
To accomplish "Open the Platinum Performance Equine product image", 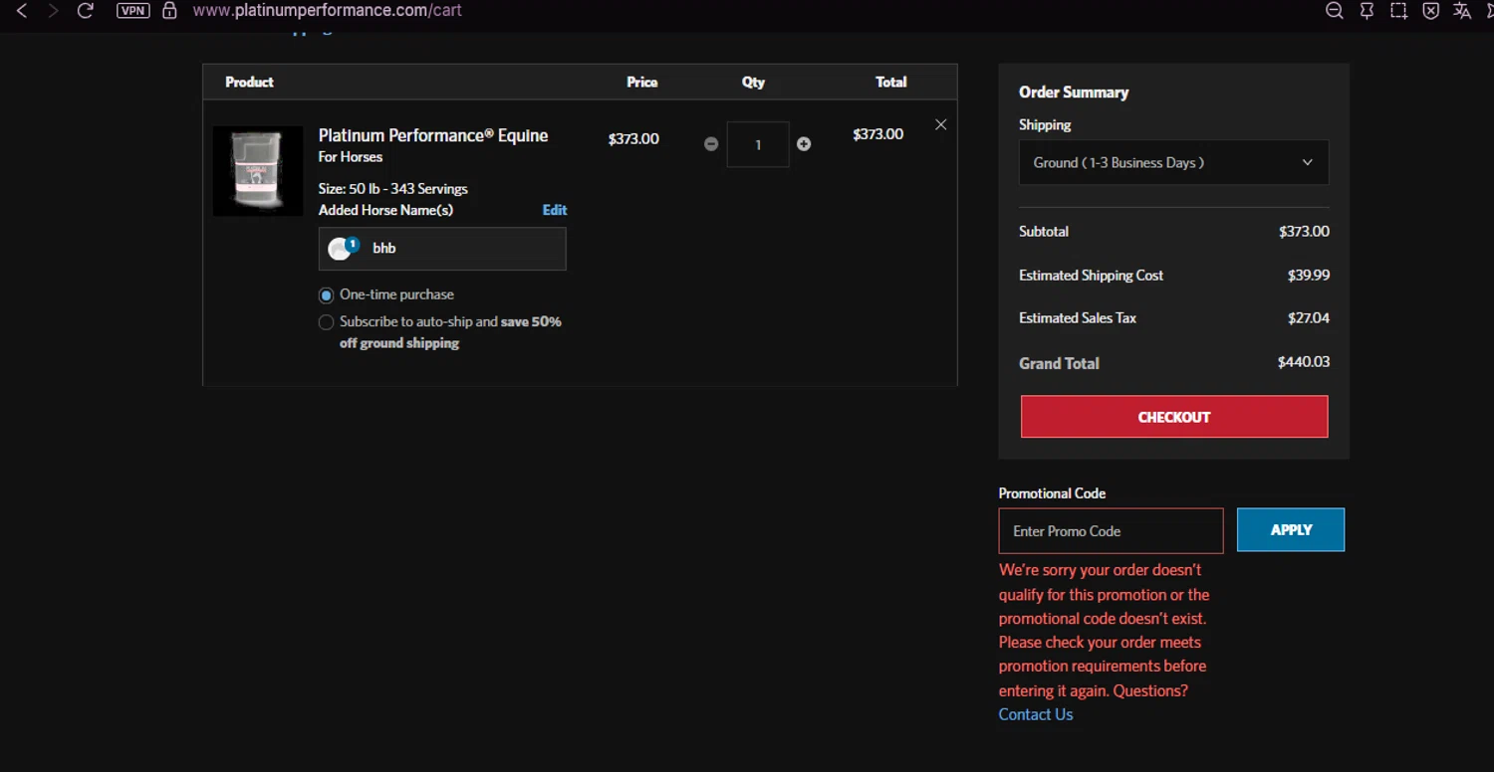I will tap(258, 171).
